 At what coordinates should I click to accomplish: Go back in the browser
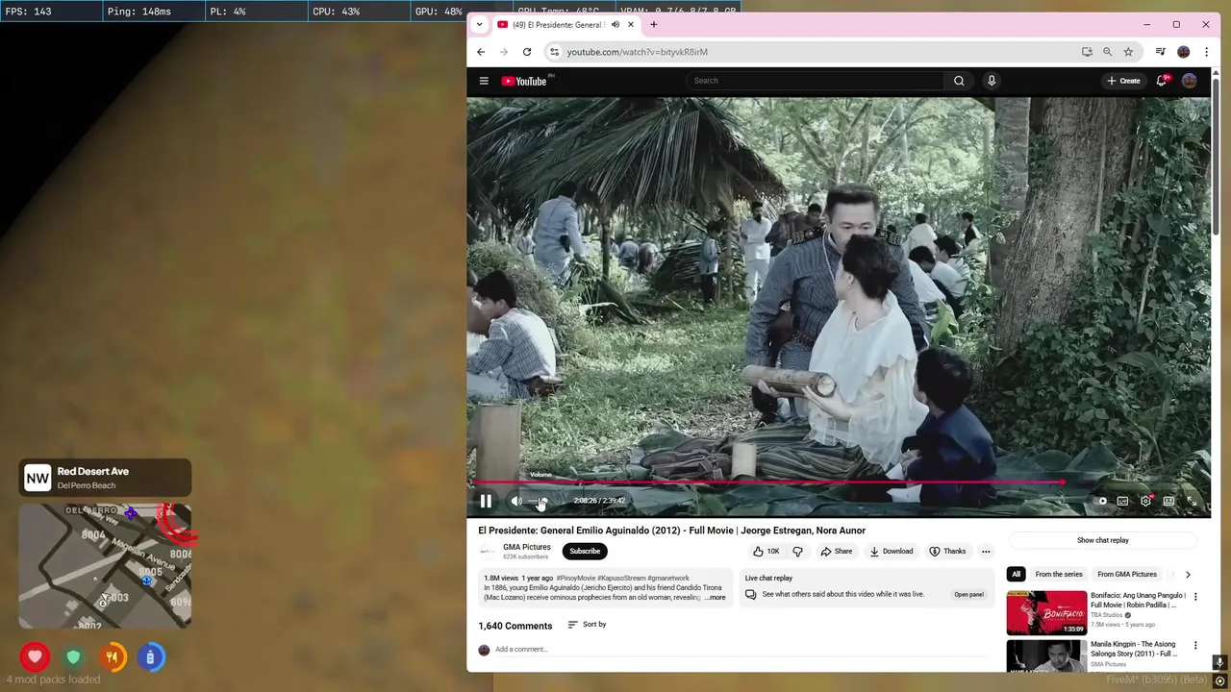pyautogui.click(x=481, y=52)
